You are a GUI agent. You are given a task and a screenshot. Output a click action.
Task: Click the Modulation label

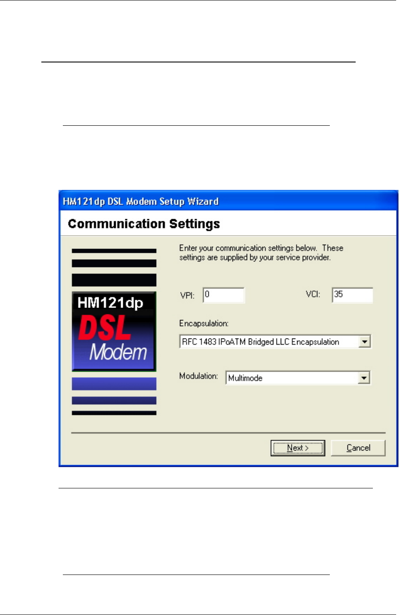point(198,376)
